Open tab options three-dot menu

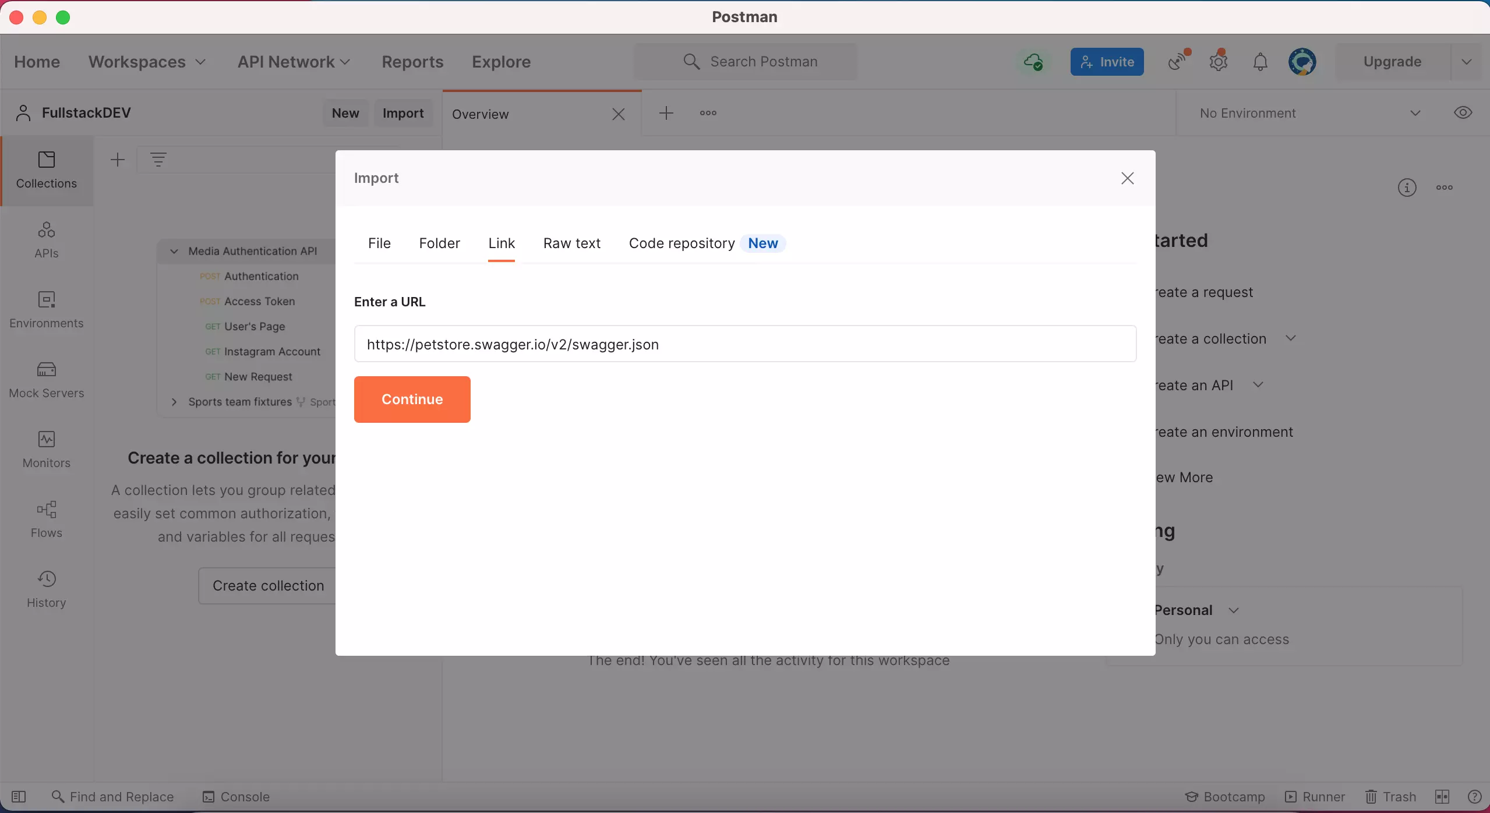[708, 113]
